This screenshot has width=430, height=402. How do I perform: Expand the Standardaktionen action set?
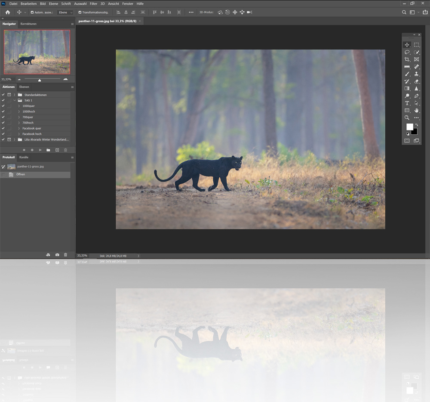click(x=15, y=95)
